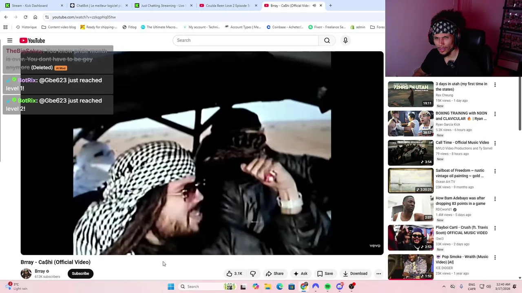522x293 pixels.
Task: Click the Windows taskbar search box
Action: tap(207, 286)
